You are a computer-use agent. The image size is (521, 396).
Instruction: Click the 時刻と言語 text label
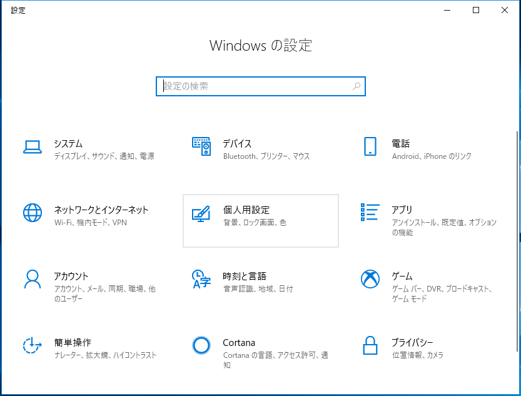245,276
